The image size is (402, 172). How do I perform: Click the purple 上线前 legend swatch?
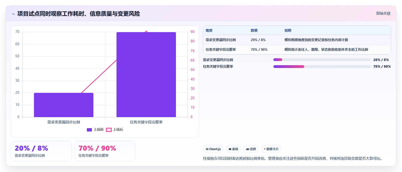89,130
